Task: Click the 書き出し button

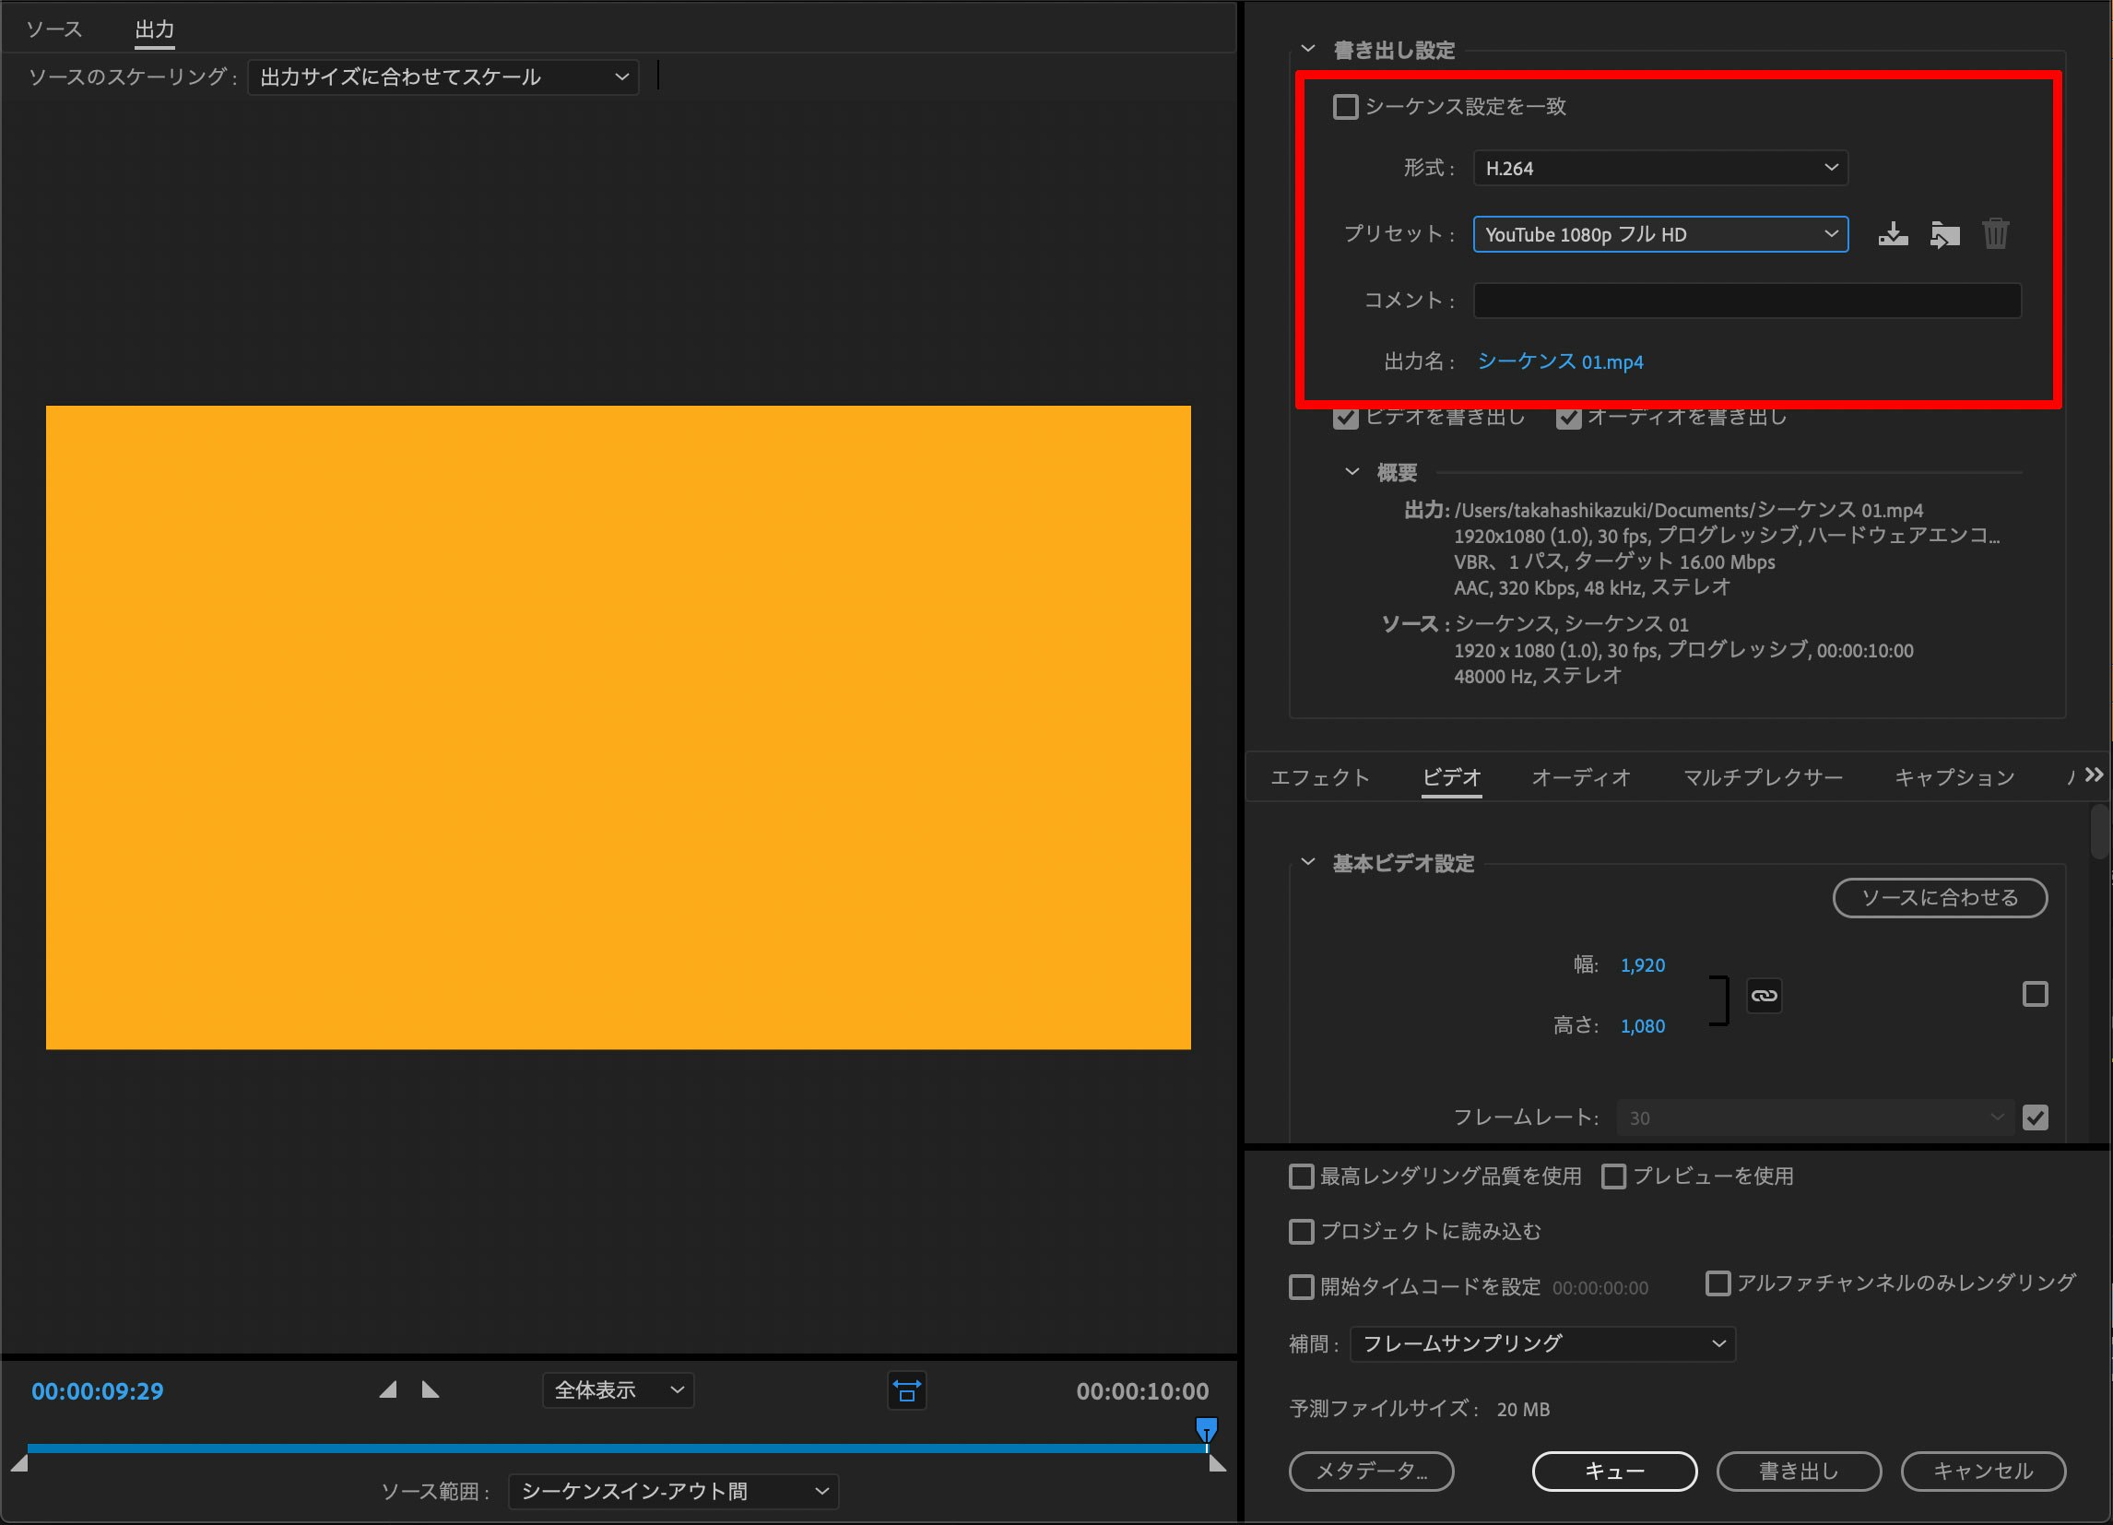Action: [1798, 1471]
